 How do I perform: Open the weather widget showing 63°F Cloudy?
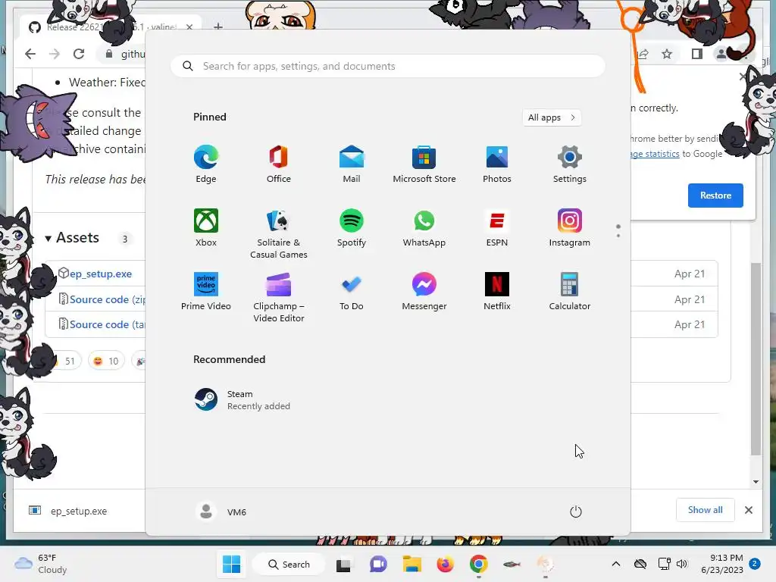(41, 564)
